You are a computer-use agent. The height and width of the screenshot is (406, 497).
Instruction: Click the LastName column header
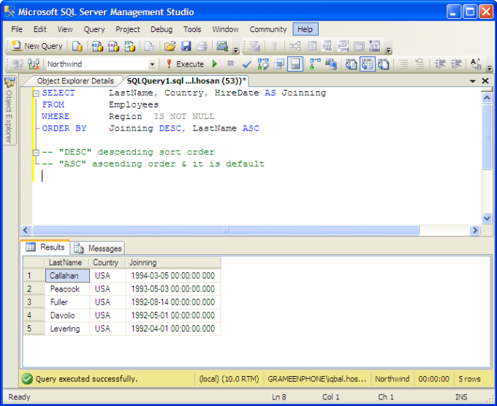[67, 263]
